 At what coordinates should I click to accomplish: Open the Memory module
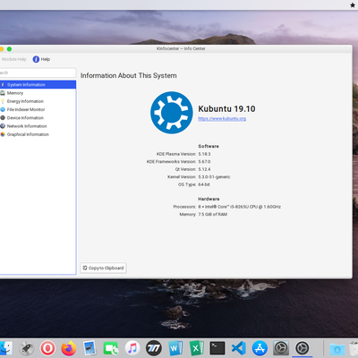[x=38, y=93]
